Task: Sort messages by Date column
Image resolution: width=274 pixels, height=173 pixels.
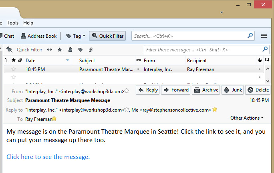Action: pos(44,61)
